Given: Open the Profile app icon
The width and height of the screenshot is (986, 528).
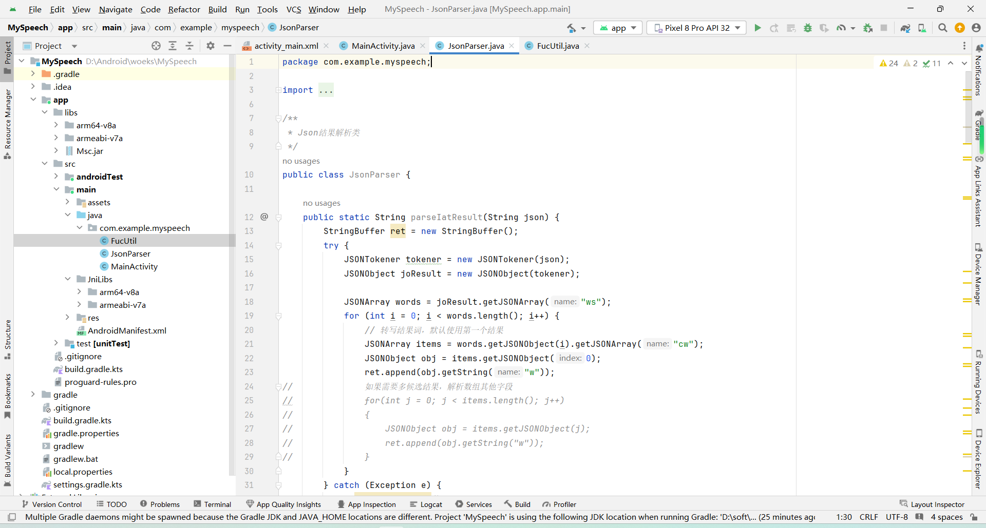Looking at the screenshot, I should point(841,28).
